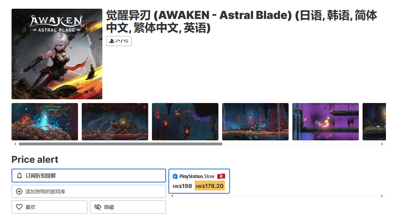This screenshot has width=395, height=216.
Task: Select the HK$178.20 discounted price tag
Action: (210, 186)
